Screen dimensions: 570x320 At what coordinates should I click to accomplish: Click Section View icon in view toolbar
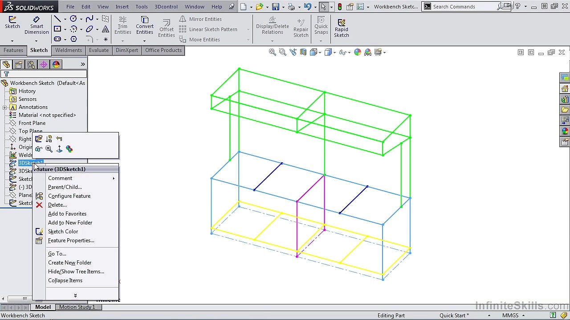pyautogui.click(x=303, y=52)
